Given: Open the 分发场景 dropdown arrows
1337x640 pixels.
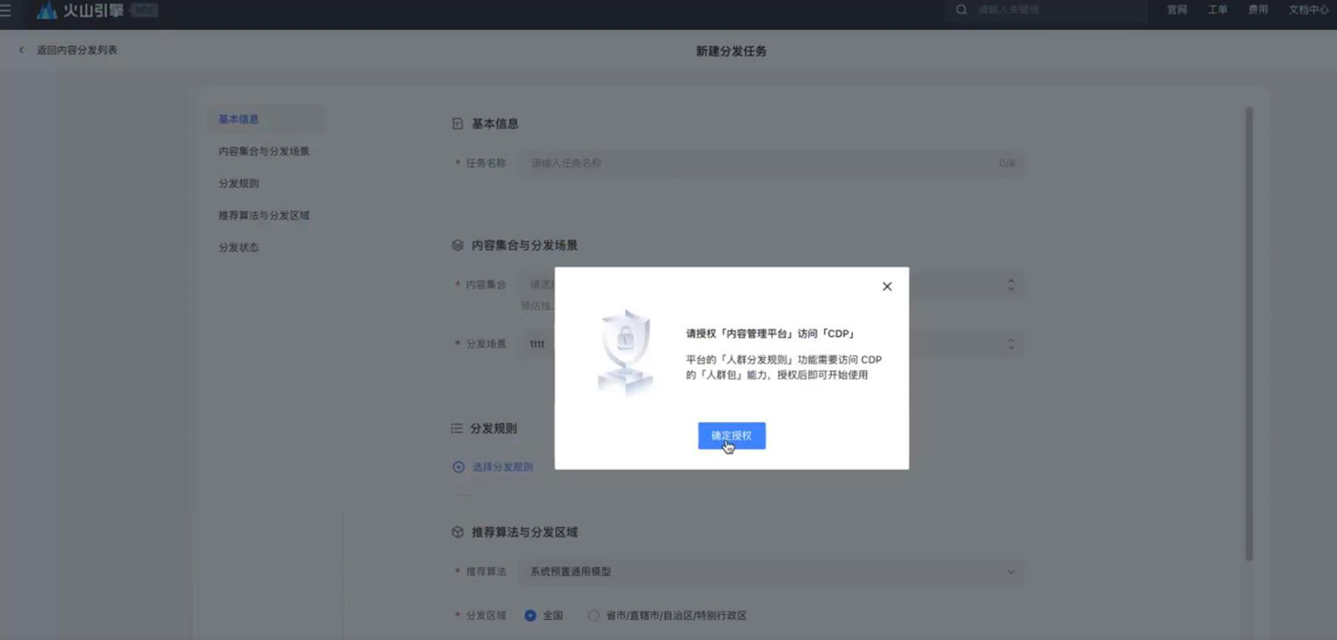Looking at the screenshot, I should [1010, 343].
